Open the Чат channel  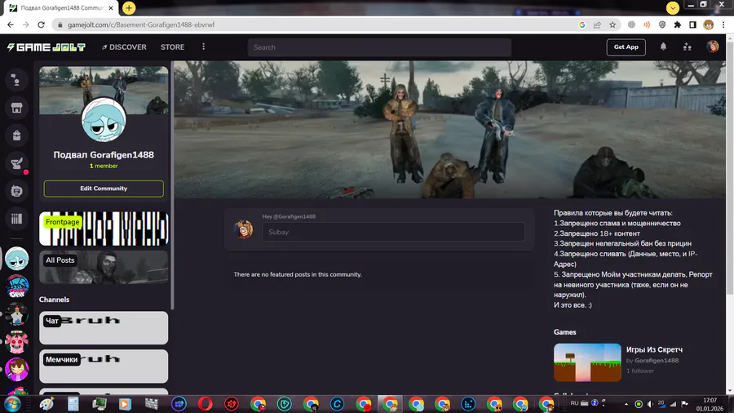click(104, 328)
